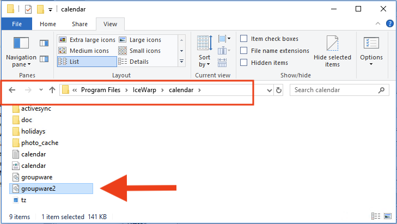The image size is (397, 224).
Task: Click calendar in the address path
Action: click(181, 90)
